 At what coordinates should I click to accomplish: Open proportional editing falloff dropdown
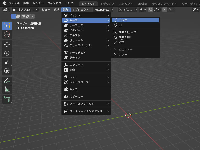tap(171, 10)
